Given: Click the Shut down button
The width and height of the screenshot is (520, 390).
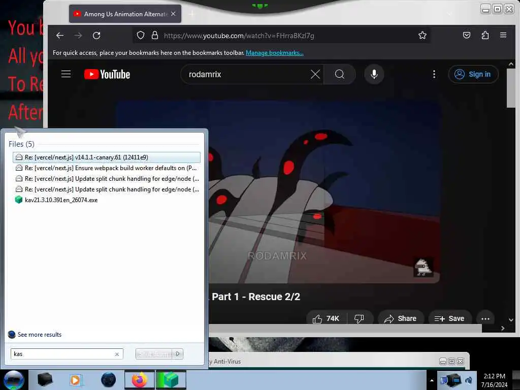Looking at the screenshot, I should (154, 354).
